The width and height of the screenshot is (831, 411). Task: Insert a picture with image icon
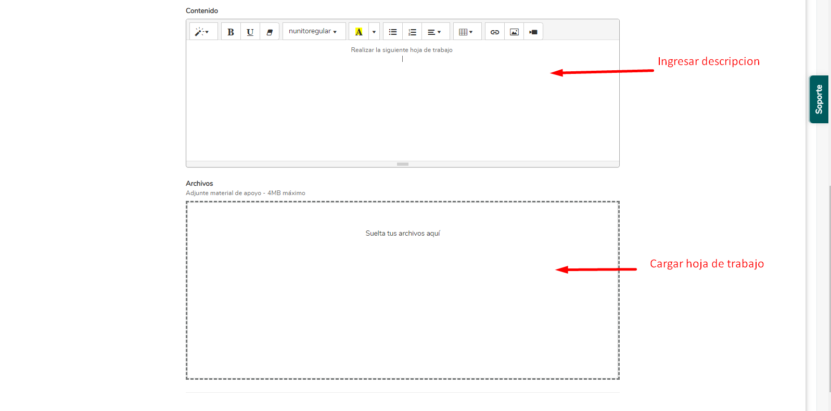coord(514,32)
